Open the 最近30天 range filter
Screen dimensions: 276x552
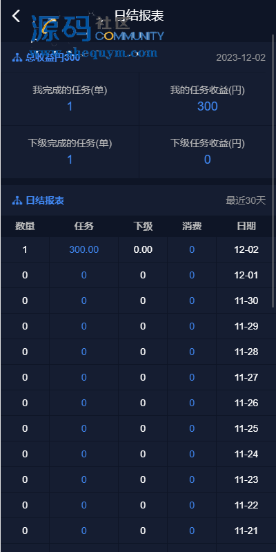pos(246,200)
